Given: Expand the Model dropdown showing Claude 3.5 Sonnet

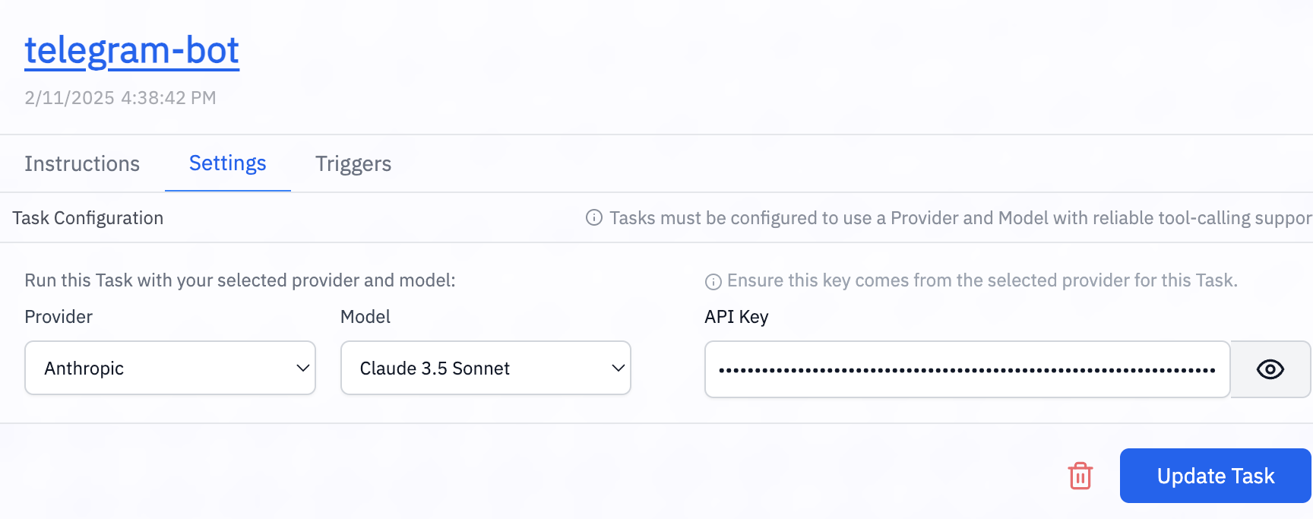Looking at the screenshot, I should point(475,369).
